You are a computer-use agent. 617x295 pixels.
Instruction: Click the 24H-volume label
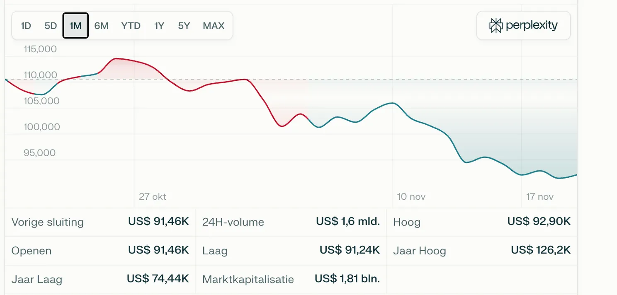233,222
